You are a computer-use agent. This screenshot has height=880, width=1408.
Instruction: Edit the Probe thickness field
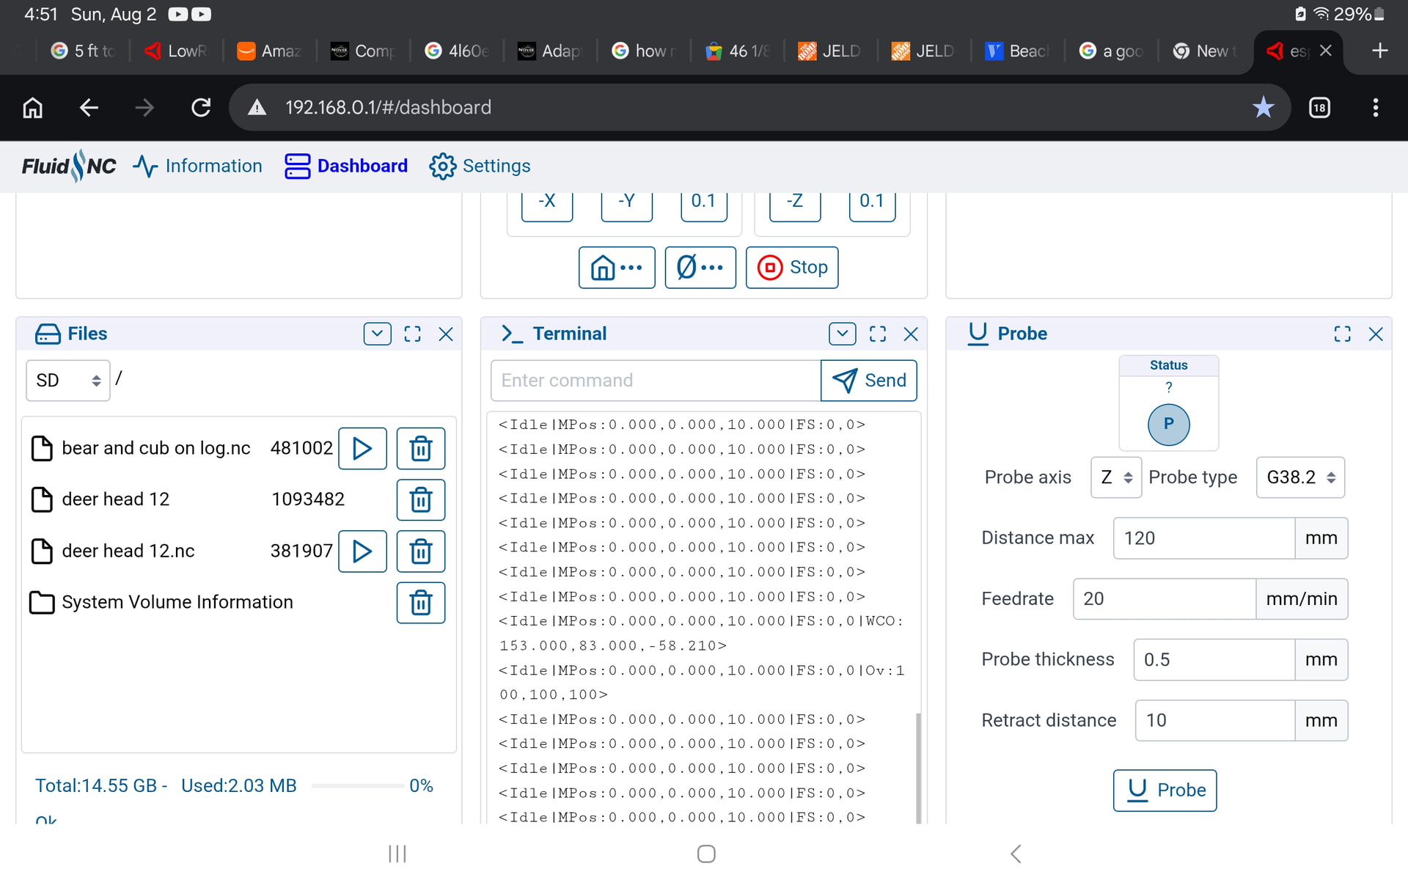1214,660
